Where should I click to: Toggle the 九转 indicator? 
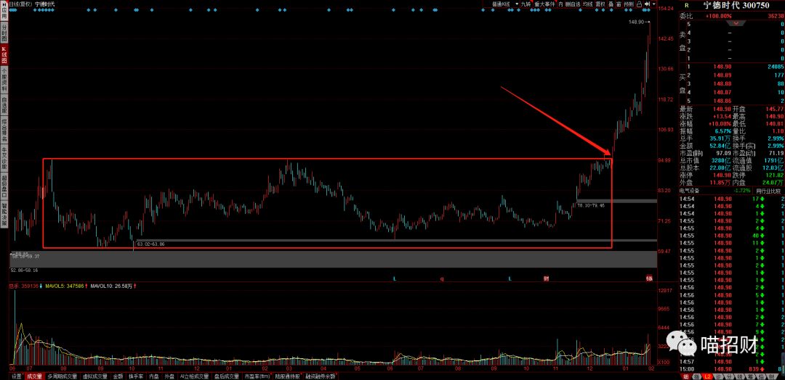526,4
